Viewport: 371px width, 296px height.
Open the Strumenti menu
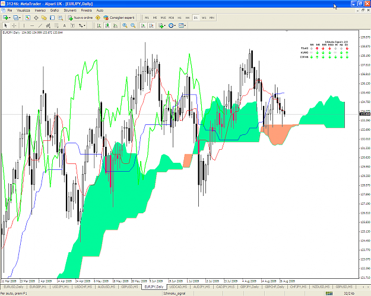70,11
